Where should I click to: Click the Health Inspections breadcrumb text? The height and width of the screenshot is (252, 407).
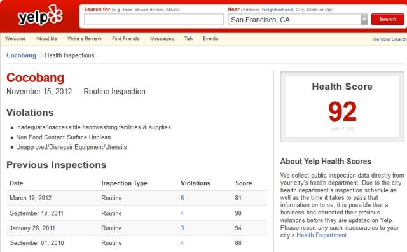69,55
